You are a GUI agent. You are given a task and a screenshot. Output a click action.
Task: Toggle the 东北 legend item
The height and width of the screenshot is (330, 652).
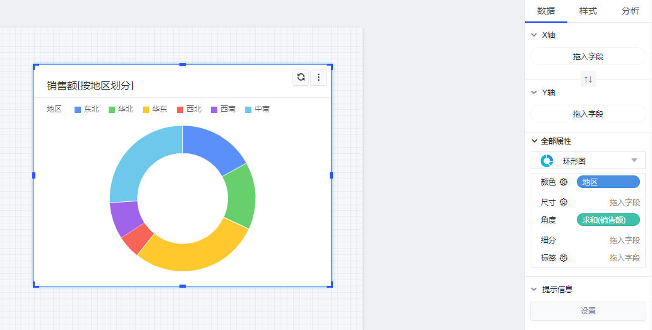87,109
